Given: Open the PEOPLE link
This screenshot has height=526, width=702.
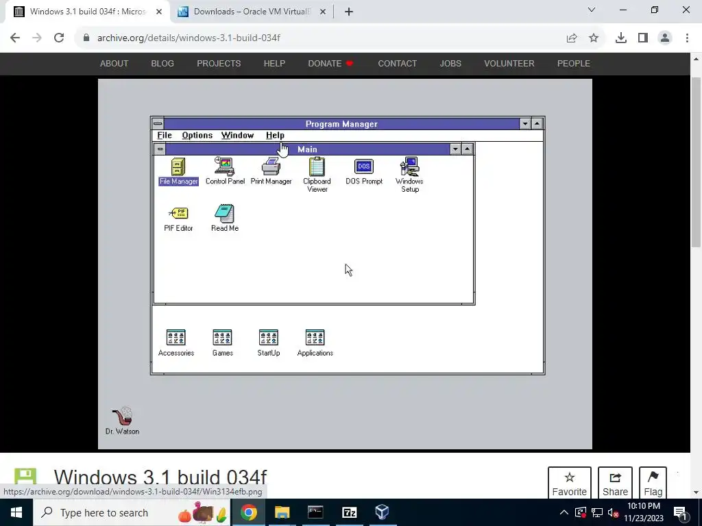Looking at the screenshot, I should coord(574,64).
